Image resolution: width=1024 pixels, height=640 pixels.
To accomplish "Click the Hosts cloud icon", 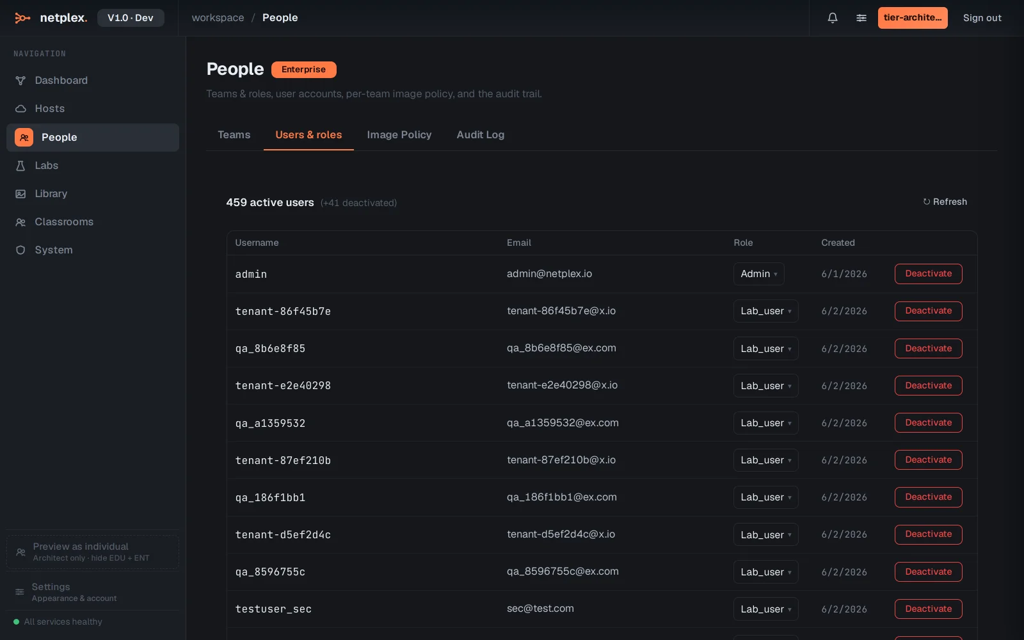I will point(20,109).
